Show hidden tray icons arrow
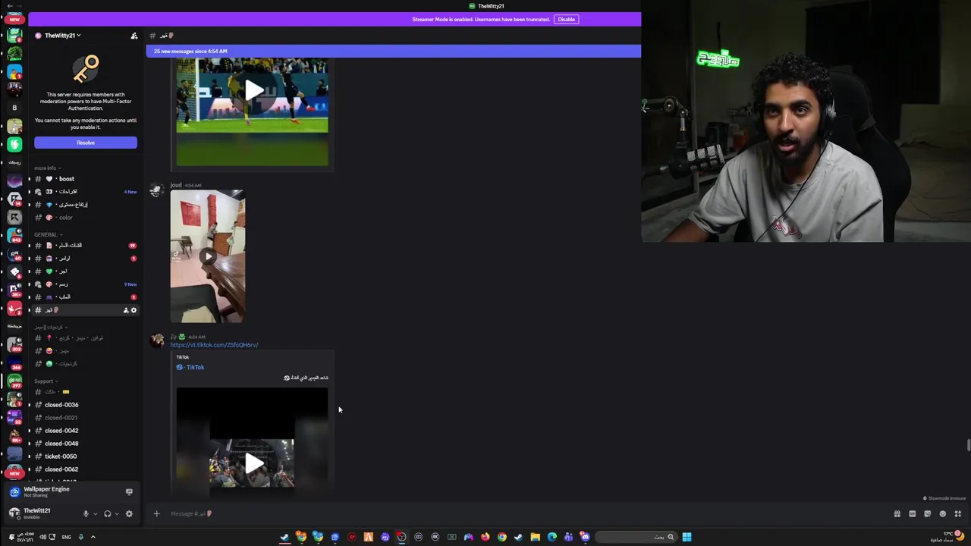 [x=93, y=537]
